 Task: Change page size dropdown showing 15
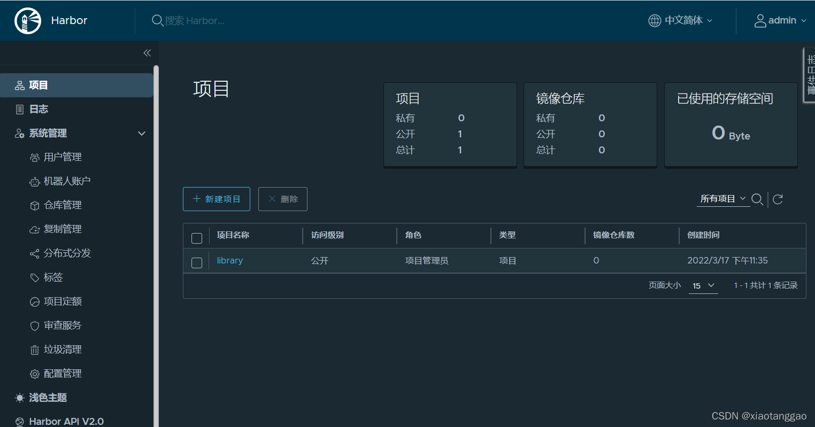pos(703,286)
